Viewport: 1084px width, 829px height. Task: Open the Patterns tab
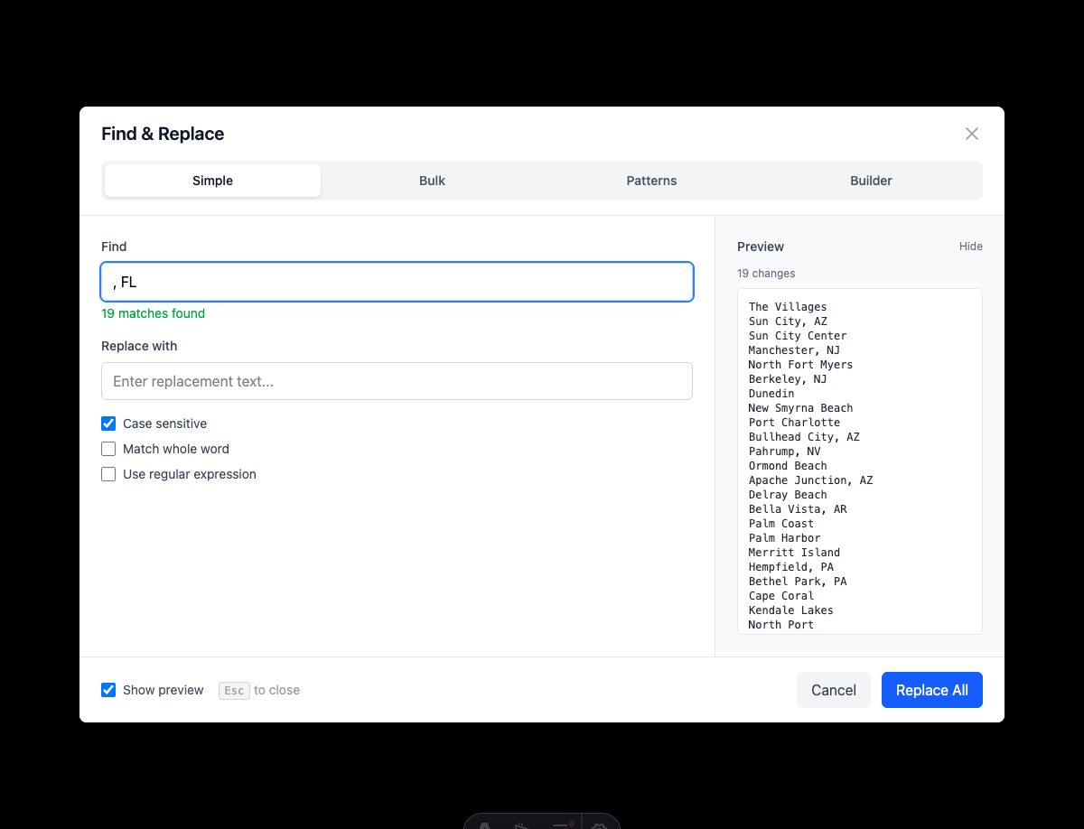651,181
